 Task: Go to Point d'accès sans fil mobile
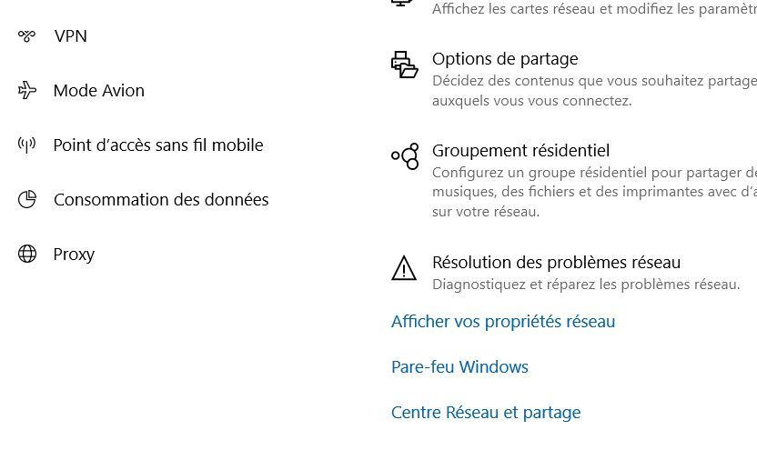point(158,145)
